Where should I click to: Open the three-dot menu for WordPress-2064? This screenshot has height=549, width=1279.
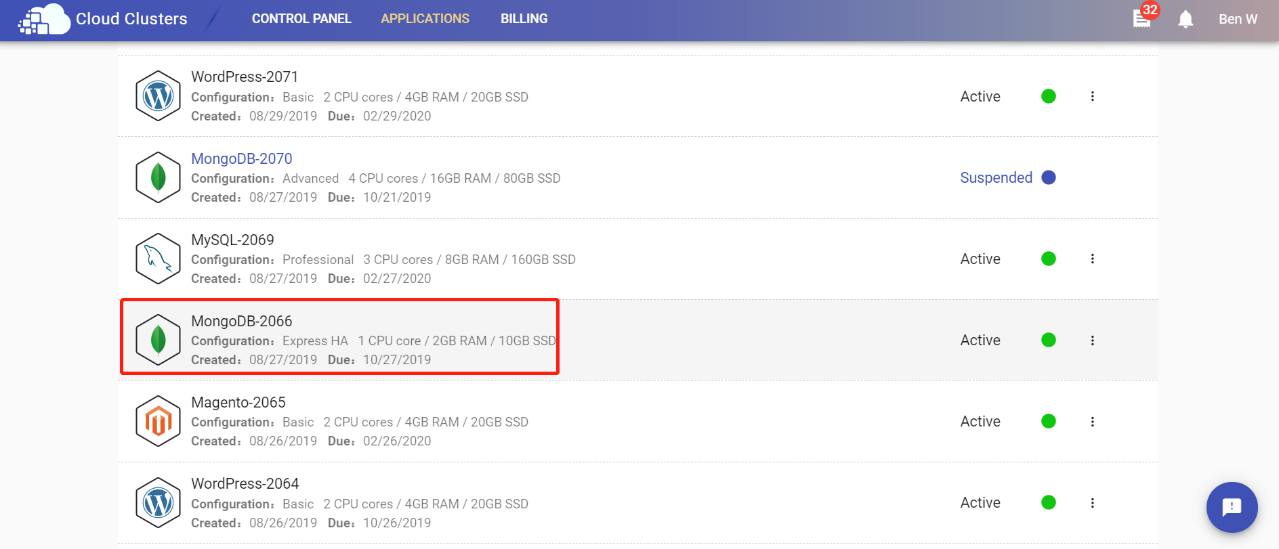click(x=1092, y=502)
